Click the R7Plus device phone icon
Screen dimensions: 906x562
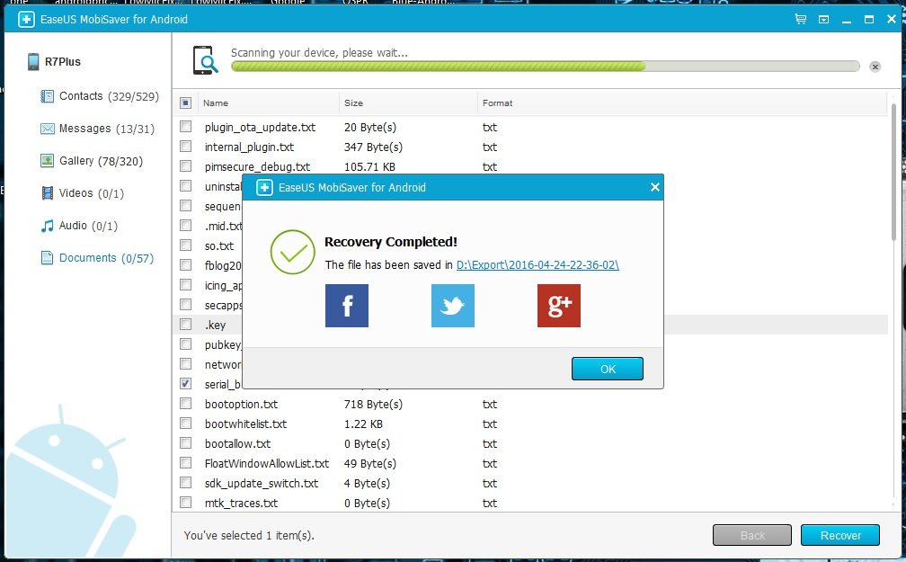tap(33, 62)
